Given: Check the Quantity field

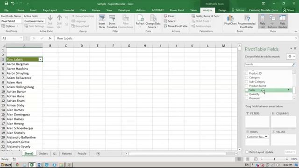Looking at the screenshot, I should click(247, 94).
